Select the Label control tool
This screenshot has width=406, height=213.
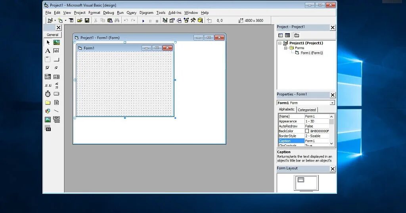tap(48, 51)
